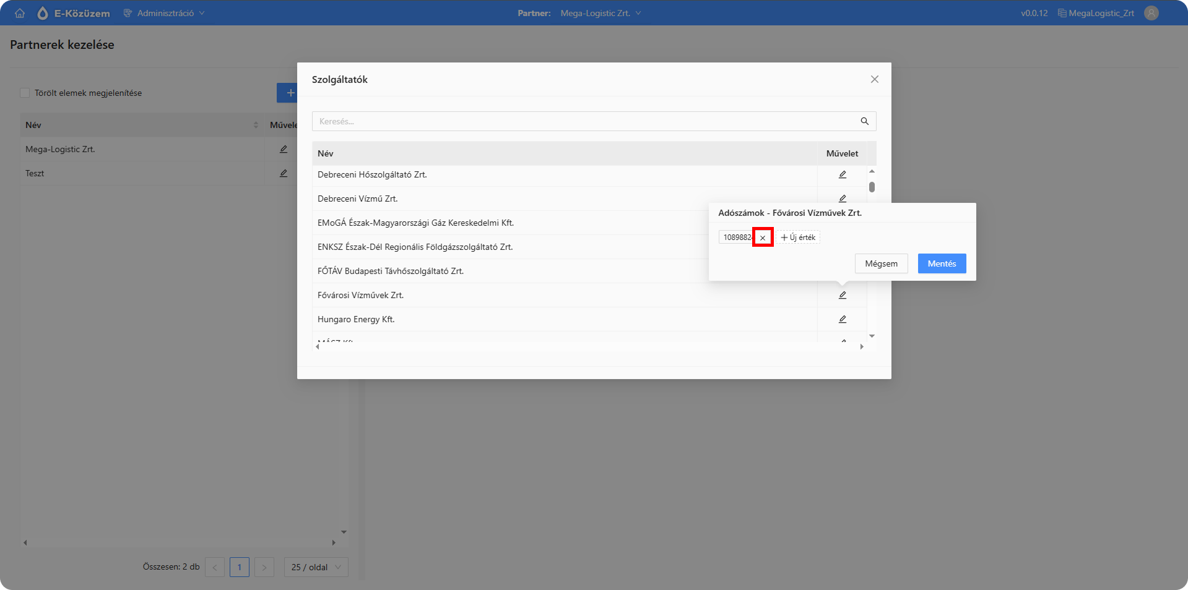Click the dialog table's down scroll arrow
This screenshot has width=1188, height=590.
pyautogui.click(x=872, y=336)
